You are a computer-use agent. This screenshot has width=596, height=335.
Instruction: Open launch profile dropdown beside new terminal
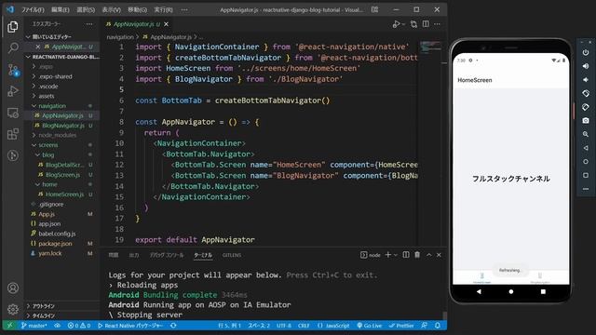click(396, 255)
